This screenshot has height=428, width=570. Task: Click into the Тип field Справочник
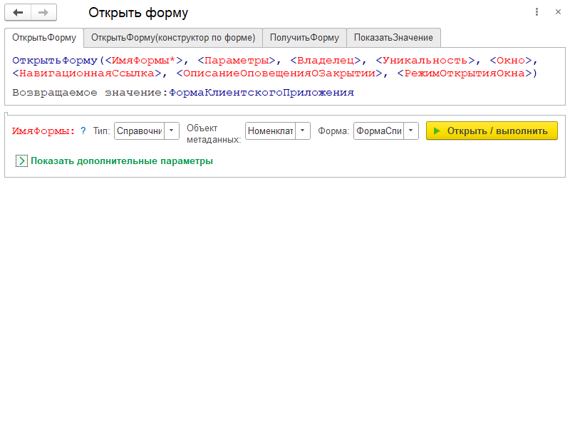(x=139, y=131)
